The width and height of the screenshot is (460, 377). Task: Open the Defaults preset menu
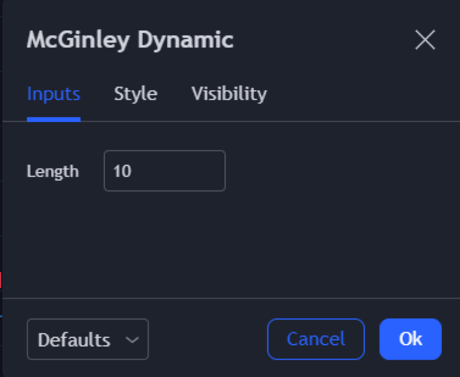[88, 340]
